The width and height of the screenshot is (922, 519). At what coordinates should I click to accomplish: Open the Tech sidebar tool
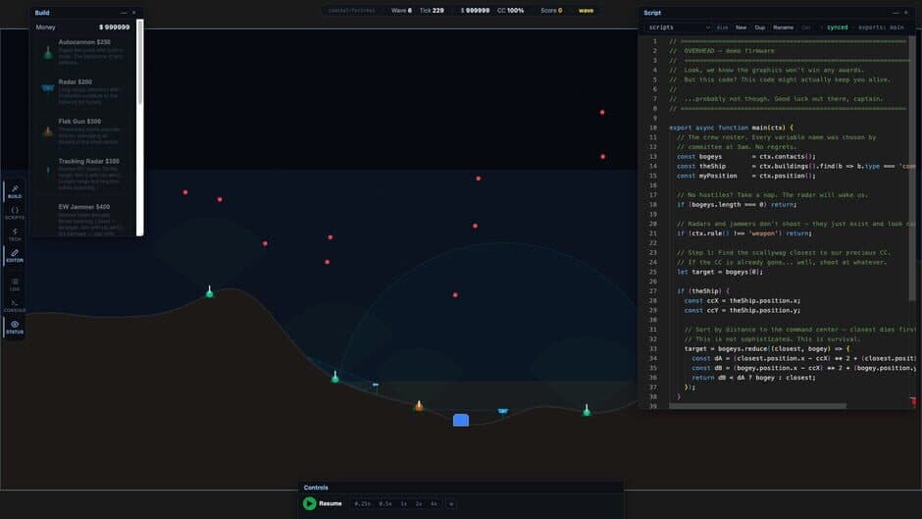point(15,234)
